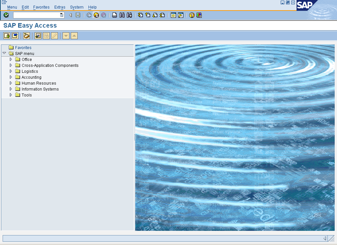
Task: Expand the status bar arrow
Action: [325, 238]
